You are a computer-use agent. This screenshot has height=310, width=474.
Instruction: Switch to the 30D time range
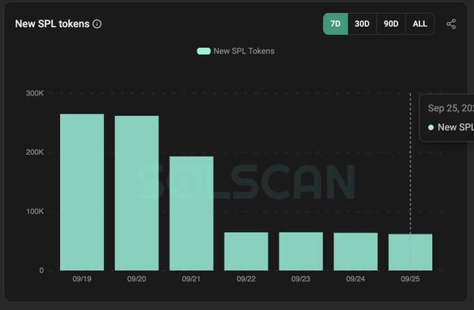point(362,24)
